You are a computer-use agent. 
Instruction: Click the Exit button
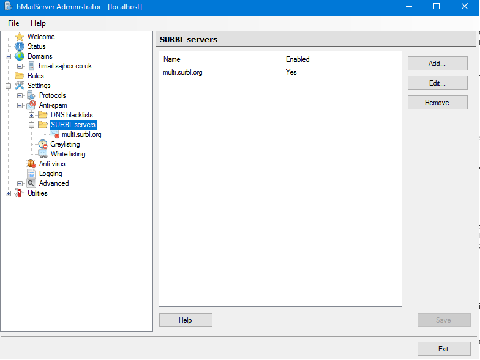pyautogui.click(x=444, y=348)
